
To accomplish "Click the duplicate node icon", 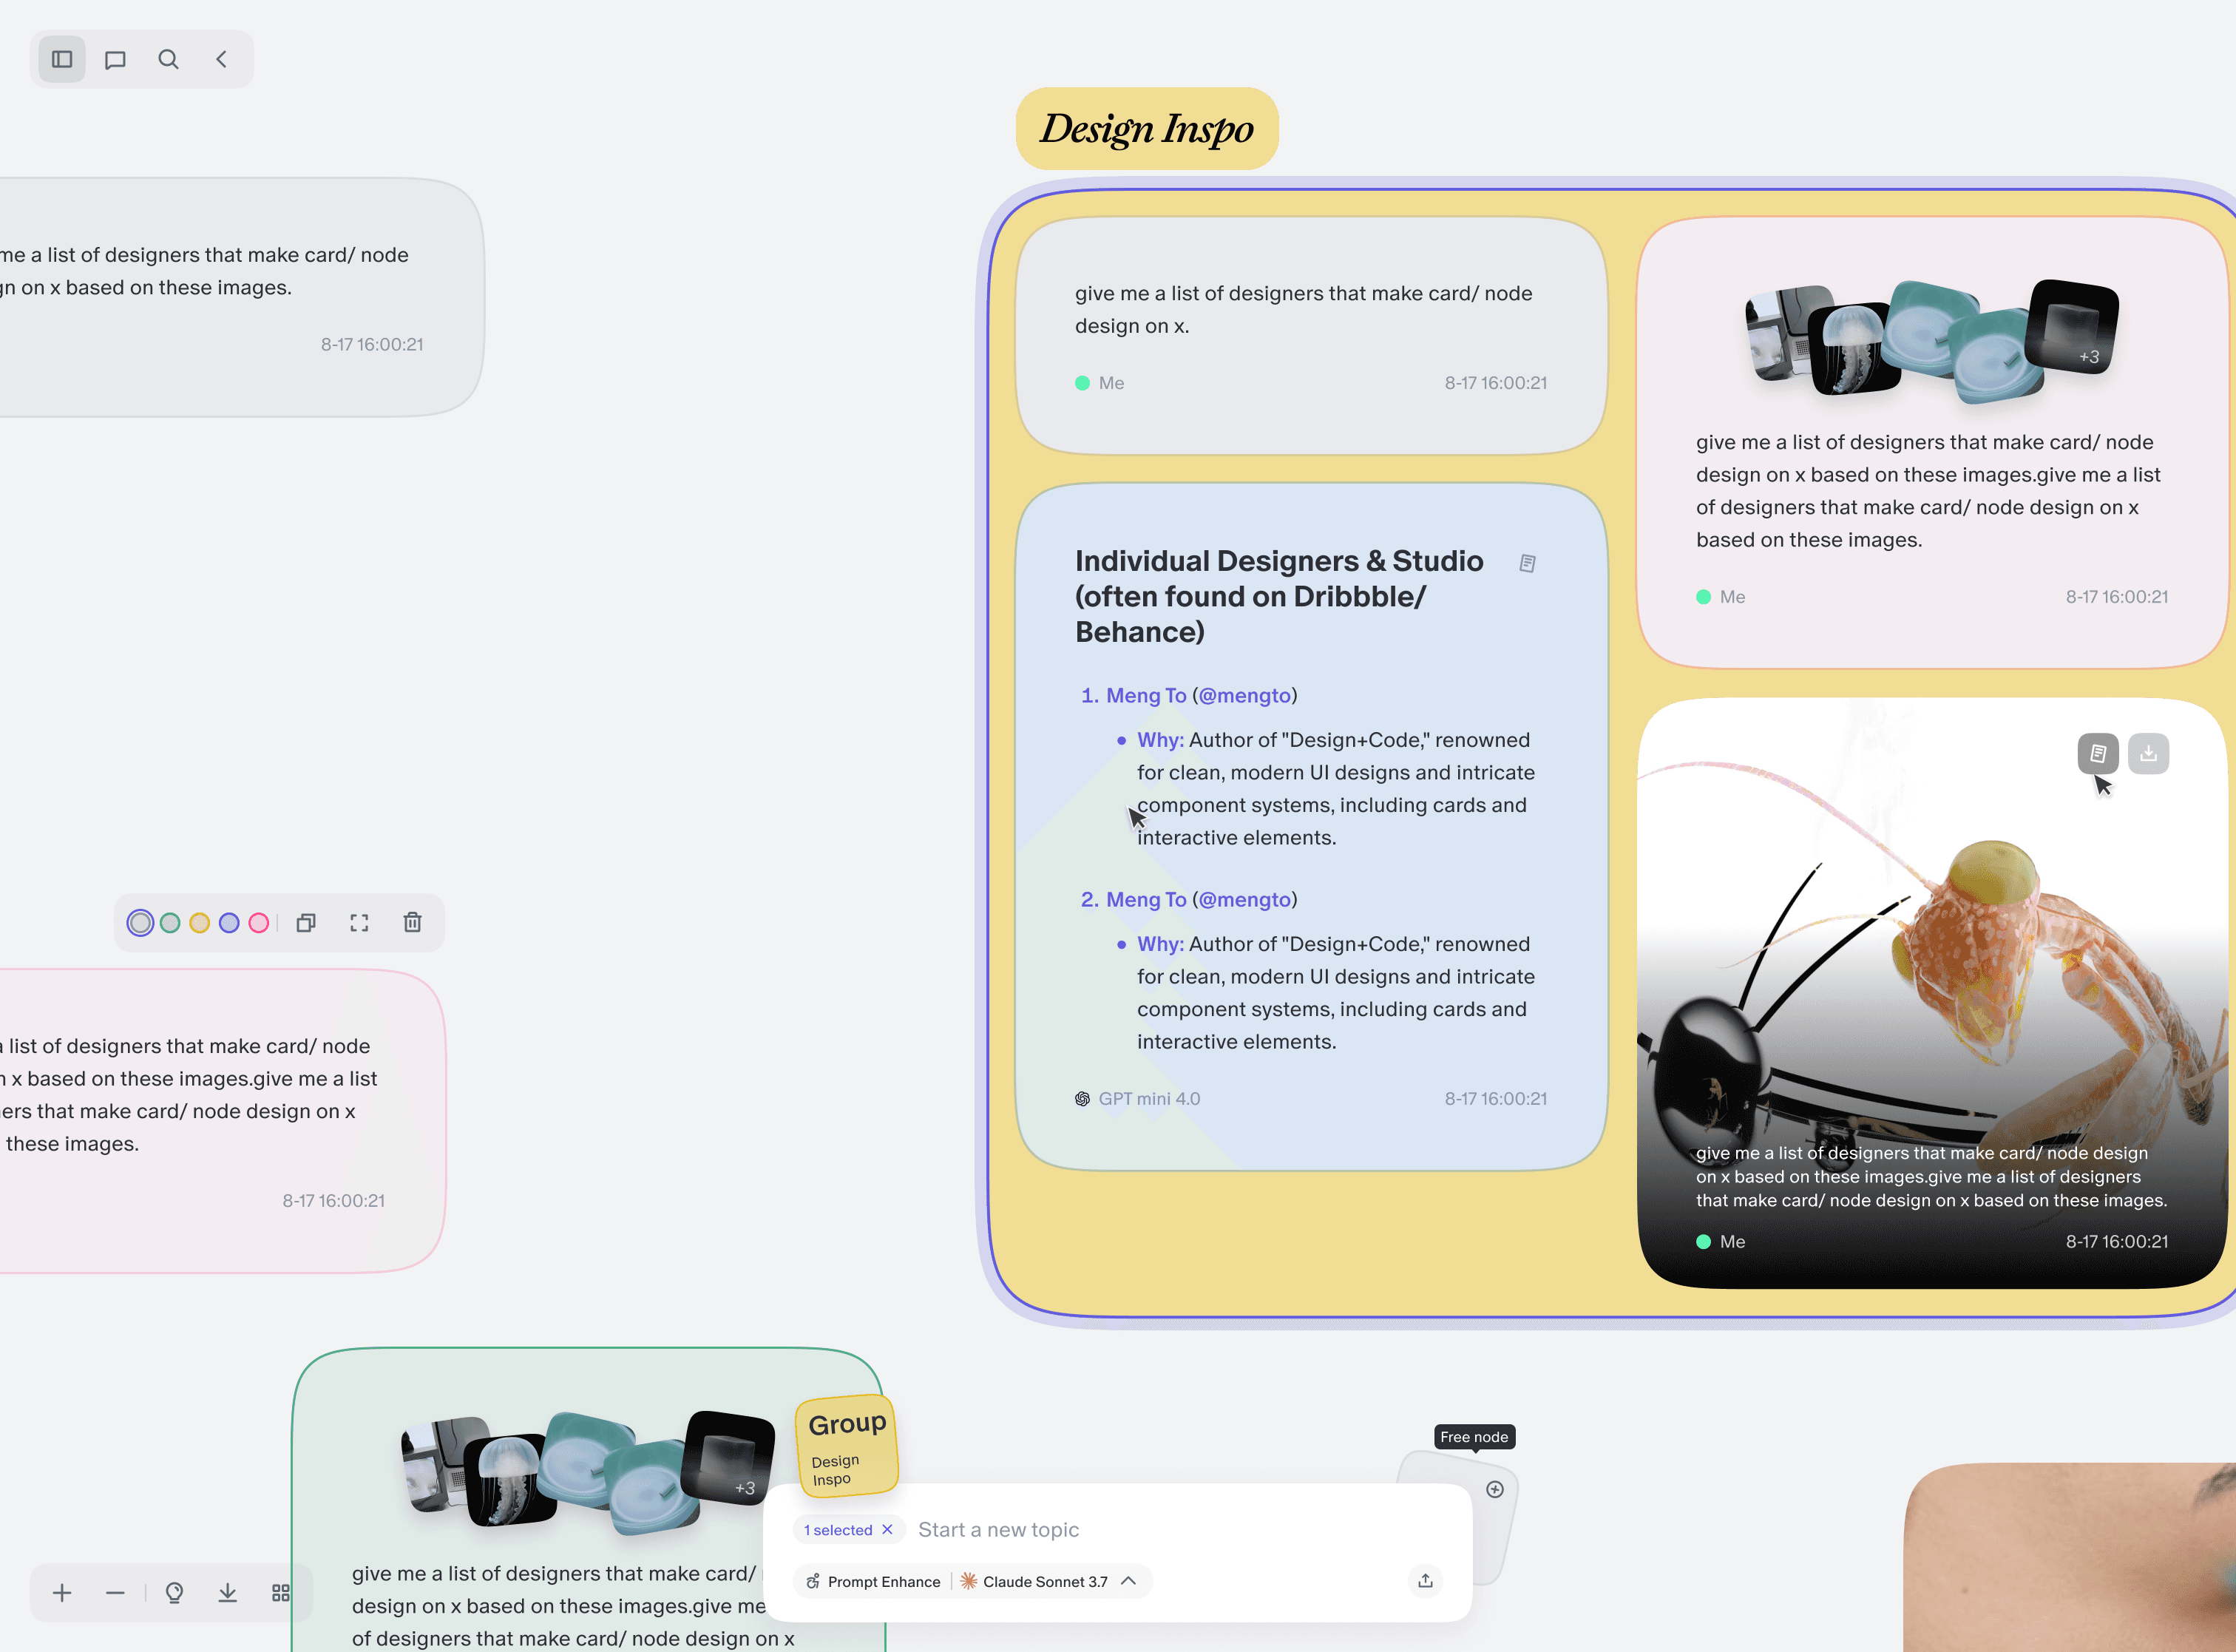I will 306,922.
